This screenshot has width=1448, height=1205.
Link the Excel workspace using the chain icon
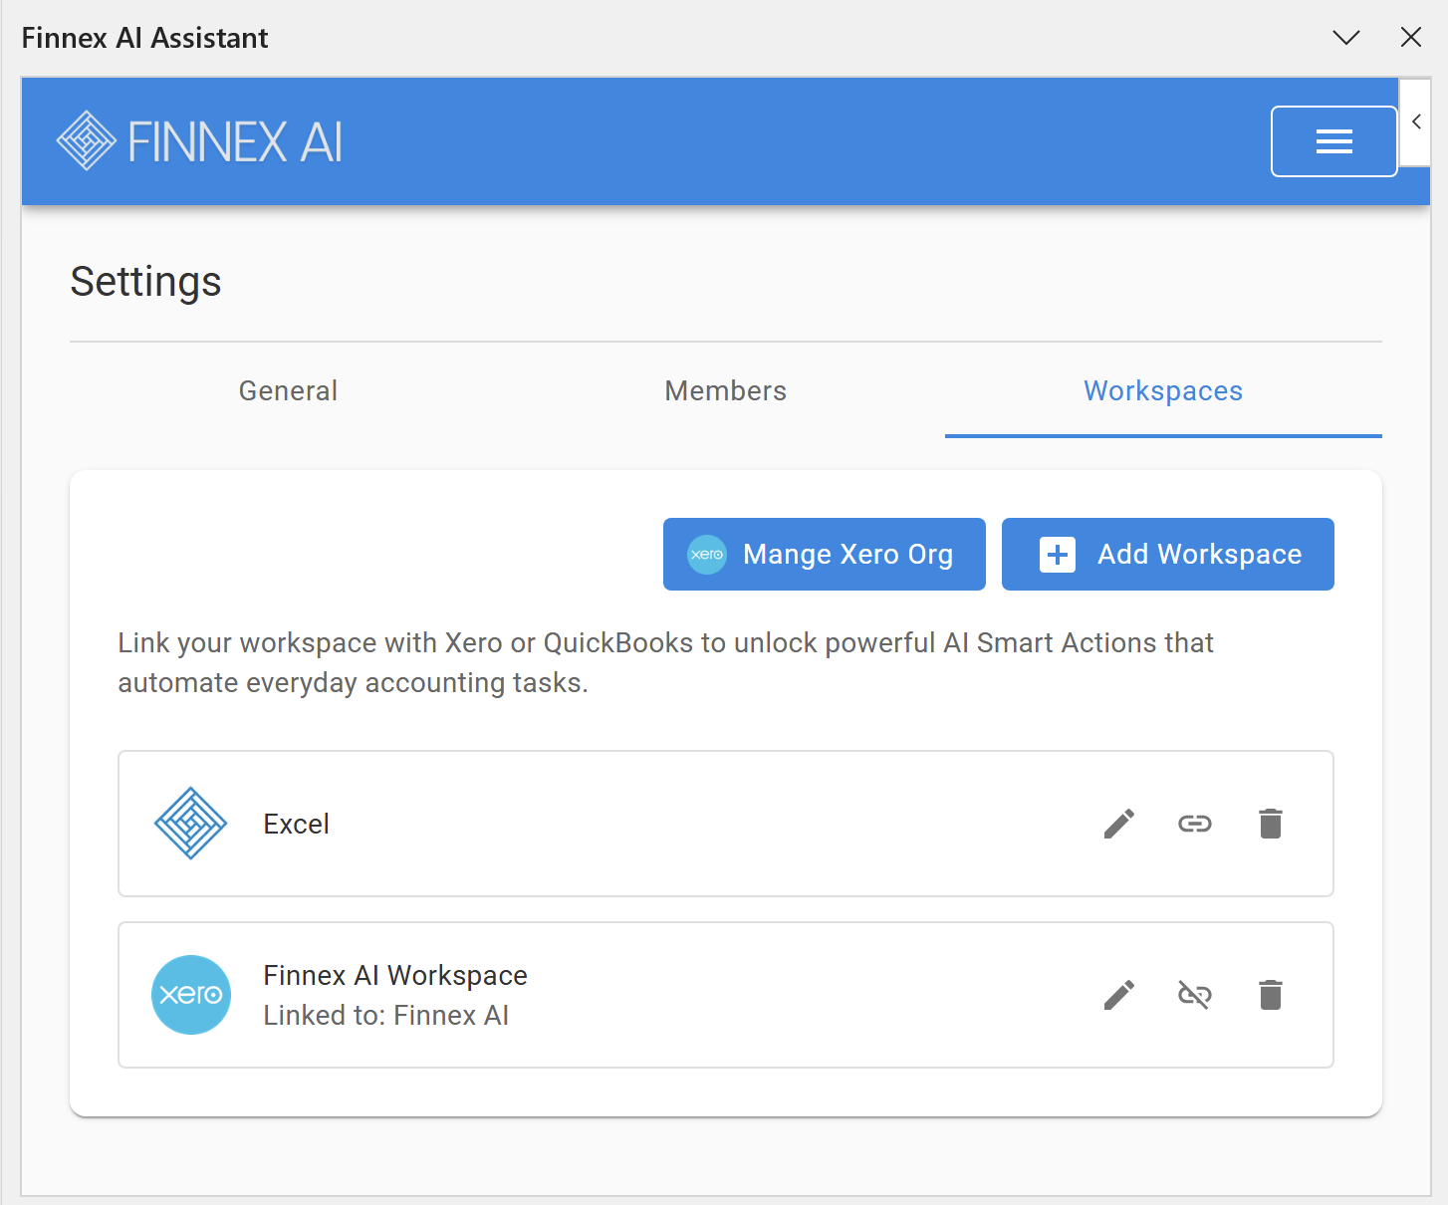(1195, 824)
